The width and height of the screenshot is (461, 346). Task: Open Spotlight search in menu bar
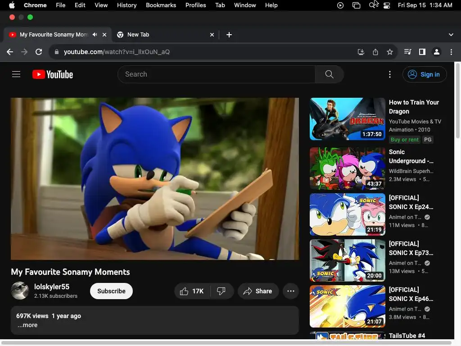point(372,5)
